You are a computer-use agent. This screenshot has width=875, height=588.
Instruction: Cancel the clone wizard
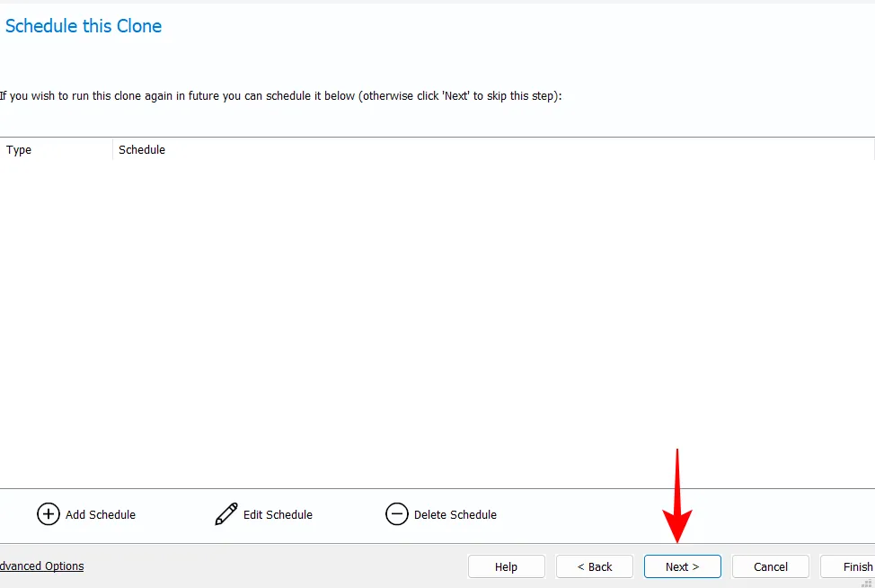coord(771,566)
